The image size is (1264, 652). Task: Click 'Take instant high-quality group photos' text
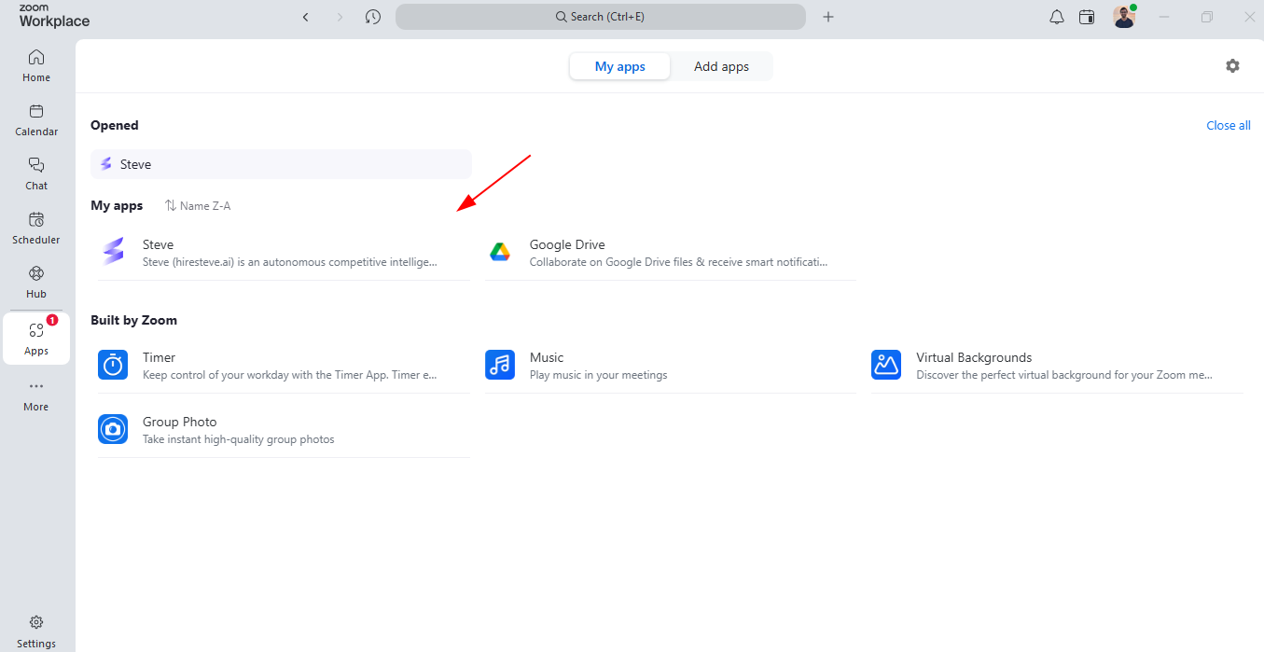[239, 439]
